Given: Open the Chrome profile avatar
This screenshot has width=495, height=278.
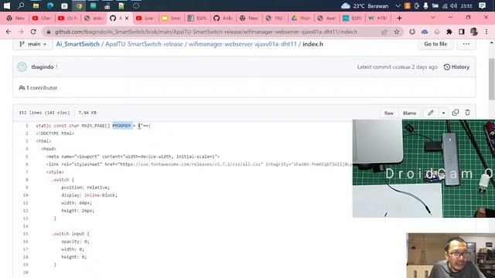Looking at the screenshot, I should (474, 32).
